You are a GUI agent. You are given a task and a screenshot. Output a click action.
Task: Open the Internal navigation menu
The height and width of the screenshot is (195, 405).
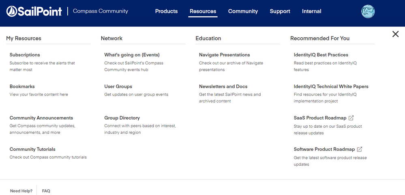tap(311, 11)
